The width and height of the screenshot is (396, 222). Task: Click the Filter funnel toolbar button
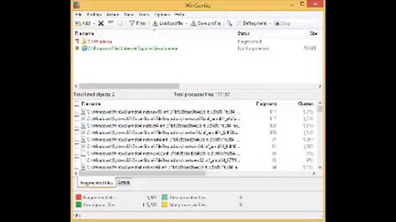click(x=137, y=23)
